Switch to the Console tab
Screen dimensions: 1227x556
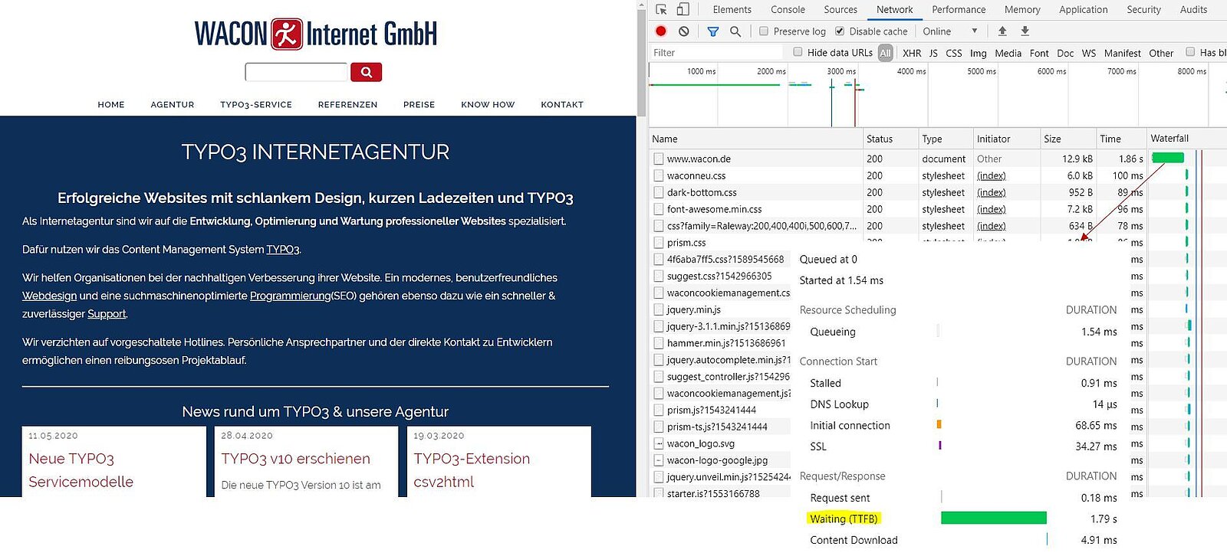(x=788, y=10)
